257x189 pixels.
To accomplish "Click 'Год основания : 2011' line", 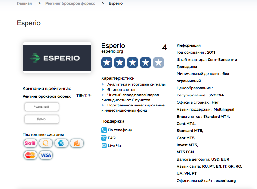I will click(196, 52).
